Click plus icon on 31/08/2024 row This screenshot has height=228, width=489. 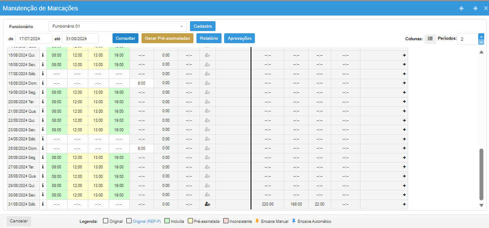[x=404, y=204]
